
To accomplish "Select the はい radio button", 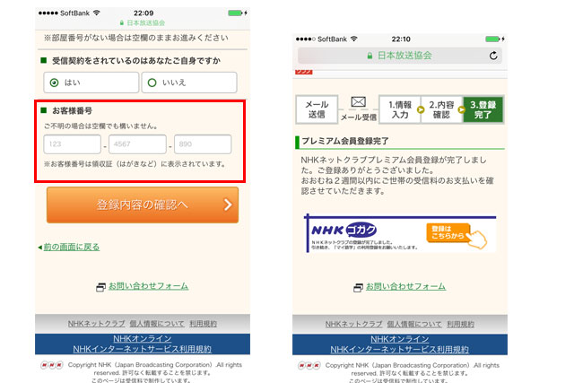I will [x=54, y=83].
